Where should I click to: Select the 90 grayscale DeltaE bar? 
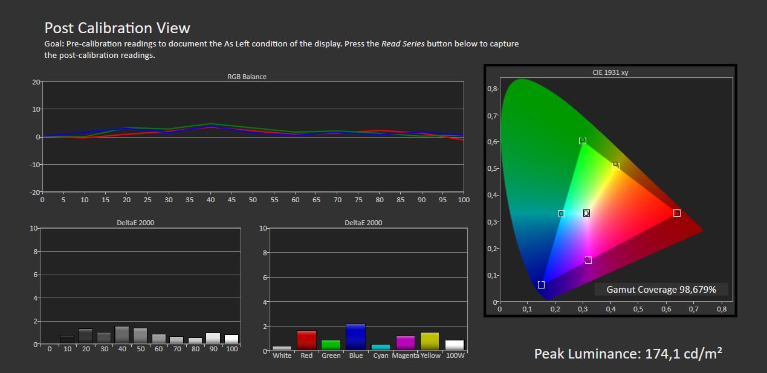[x=213, y=339]
